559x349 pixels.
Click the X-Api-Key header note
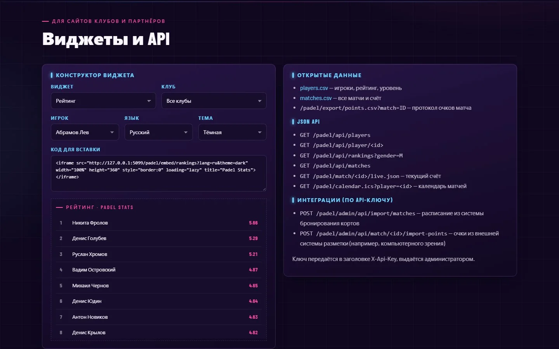tap(383, 259)
